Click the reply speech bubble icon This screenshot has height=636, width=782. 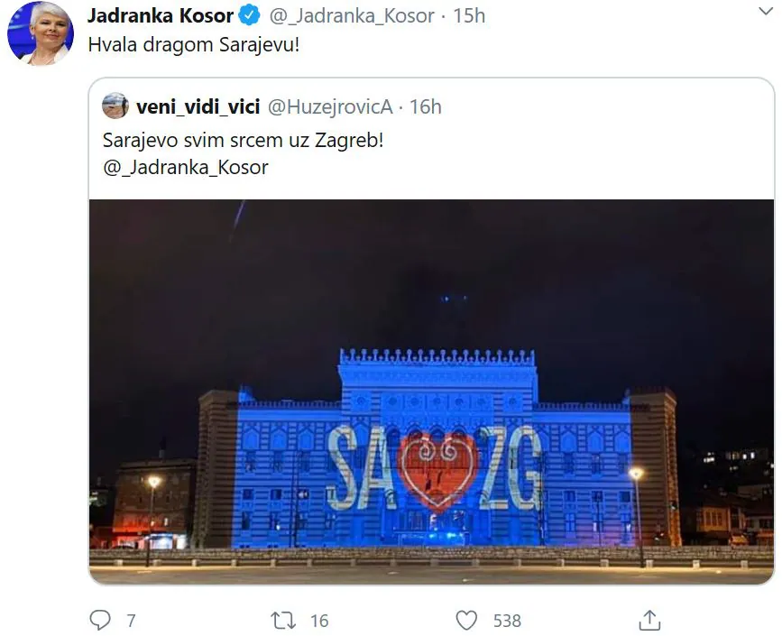100,620
